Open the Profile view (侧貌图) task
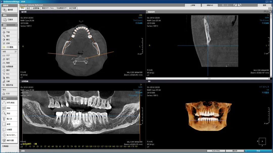Image resolution: width=273 pixels, height=153 pixels. point(9,130)
